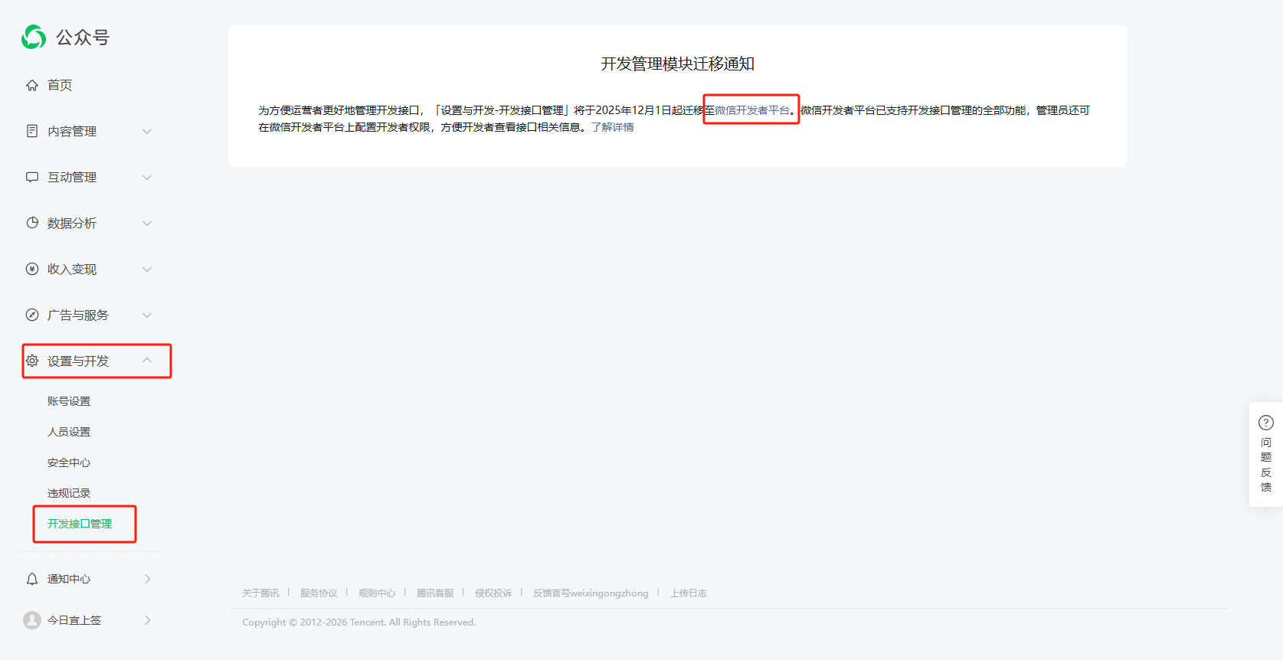
Task: Open the 通知中心 arrow
Action: click(x=148, y=579)
